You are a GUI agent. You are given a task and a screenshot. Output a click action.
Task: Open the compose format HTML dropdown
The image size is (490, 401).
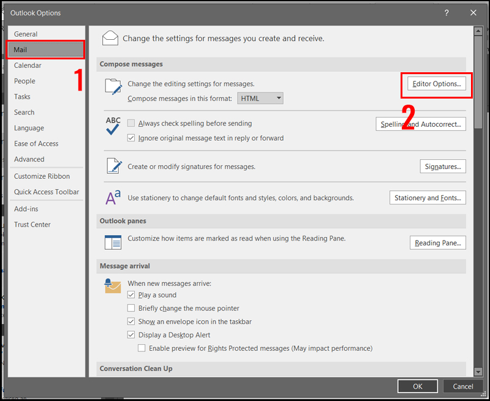coord(260,98)
